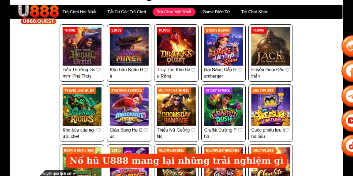Like the Dragon's Treasure Quest game
This screenshot has height=176, width=353.
193,70
